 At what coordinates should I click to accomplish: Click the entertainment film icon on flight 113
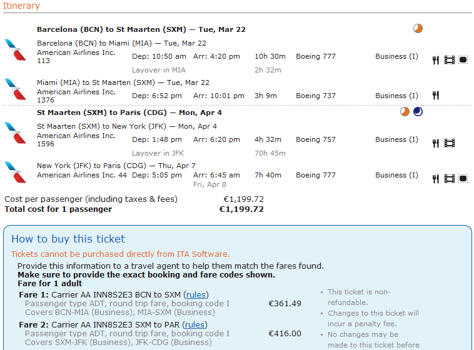449,60
